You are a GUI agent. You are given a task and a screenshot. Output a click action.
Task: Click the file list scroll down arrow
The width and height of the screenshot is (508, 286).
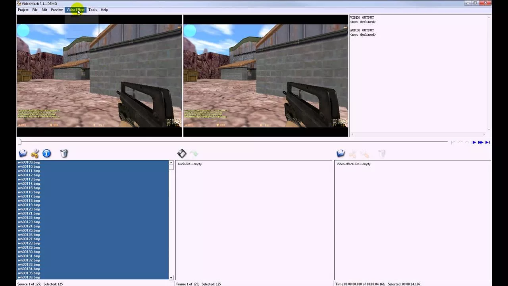171,278
